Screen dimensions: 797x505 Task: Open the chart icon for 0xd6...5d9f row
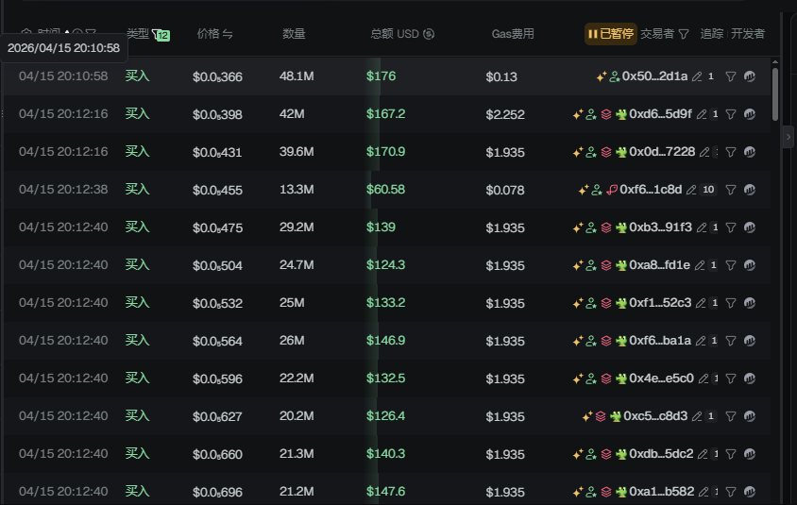750,114
